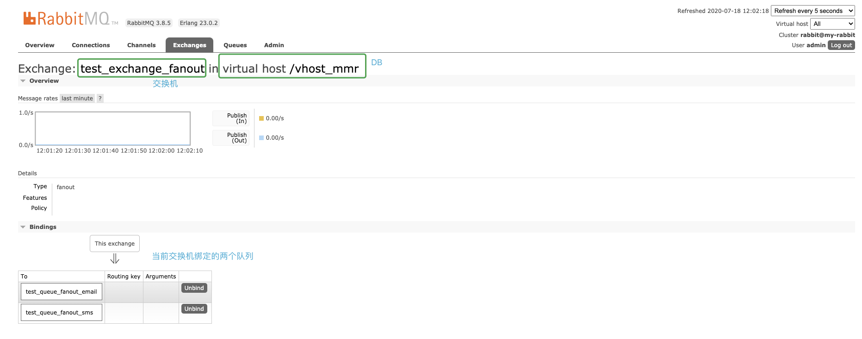Switch to the Queues tab

235,45
